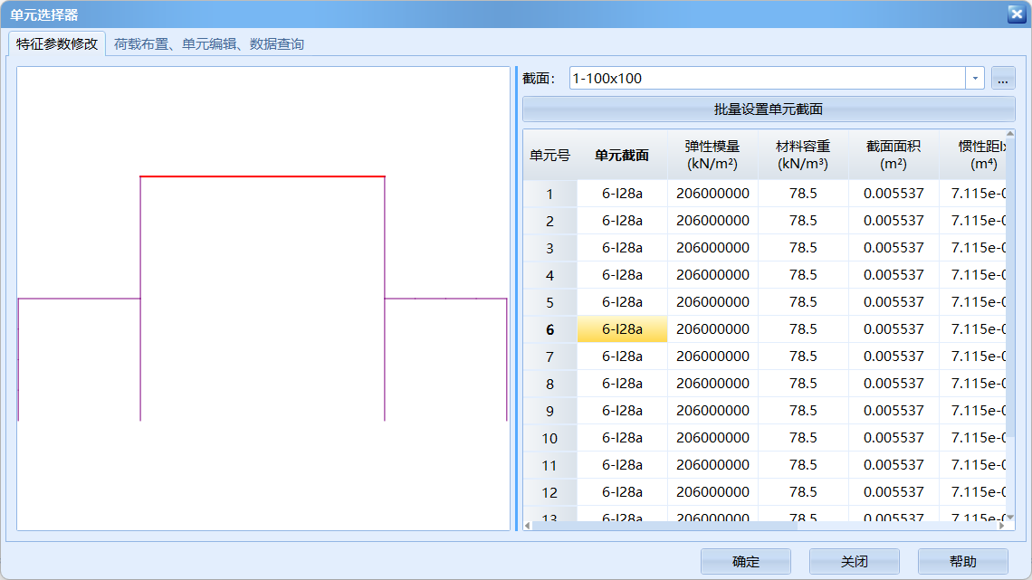Select the 特征参数修改 tab
Image resolution: width=1032 pixels, height=580 pixels.
tap(57, 43)
